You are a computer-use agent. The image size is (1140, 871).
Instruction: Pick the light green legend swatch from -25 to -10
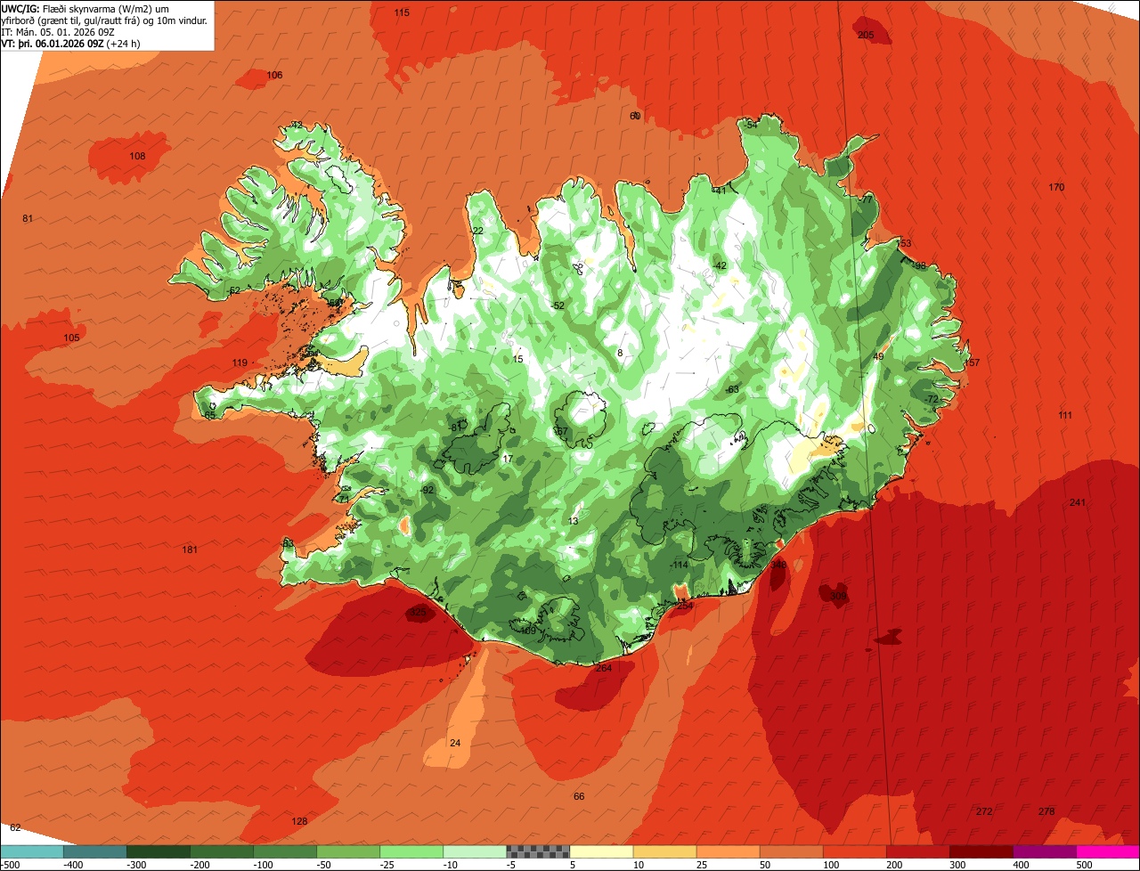[411, 851]
